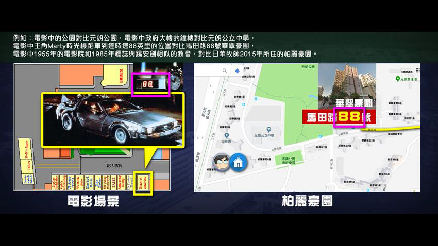Screen dimensions: 438x246
Task: Select the 御豪園 location pin
Action: tap(227, 135)
